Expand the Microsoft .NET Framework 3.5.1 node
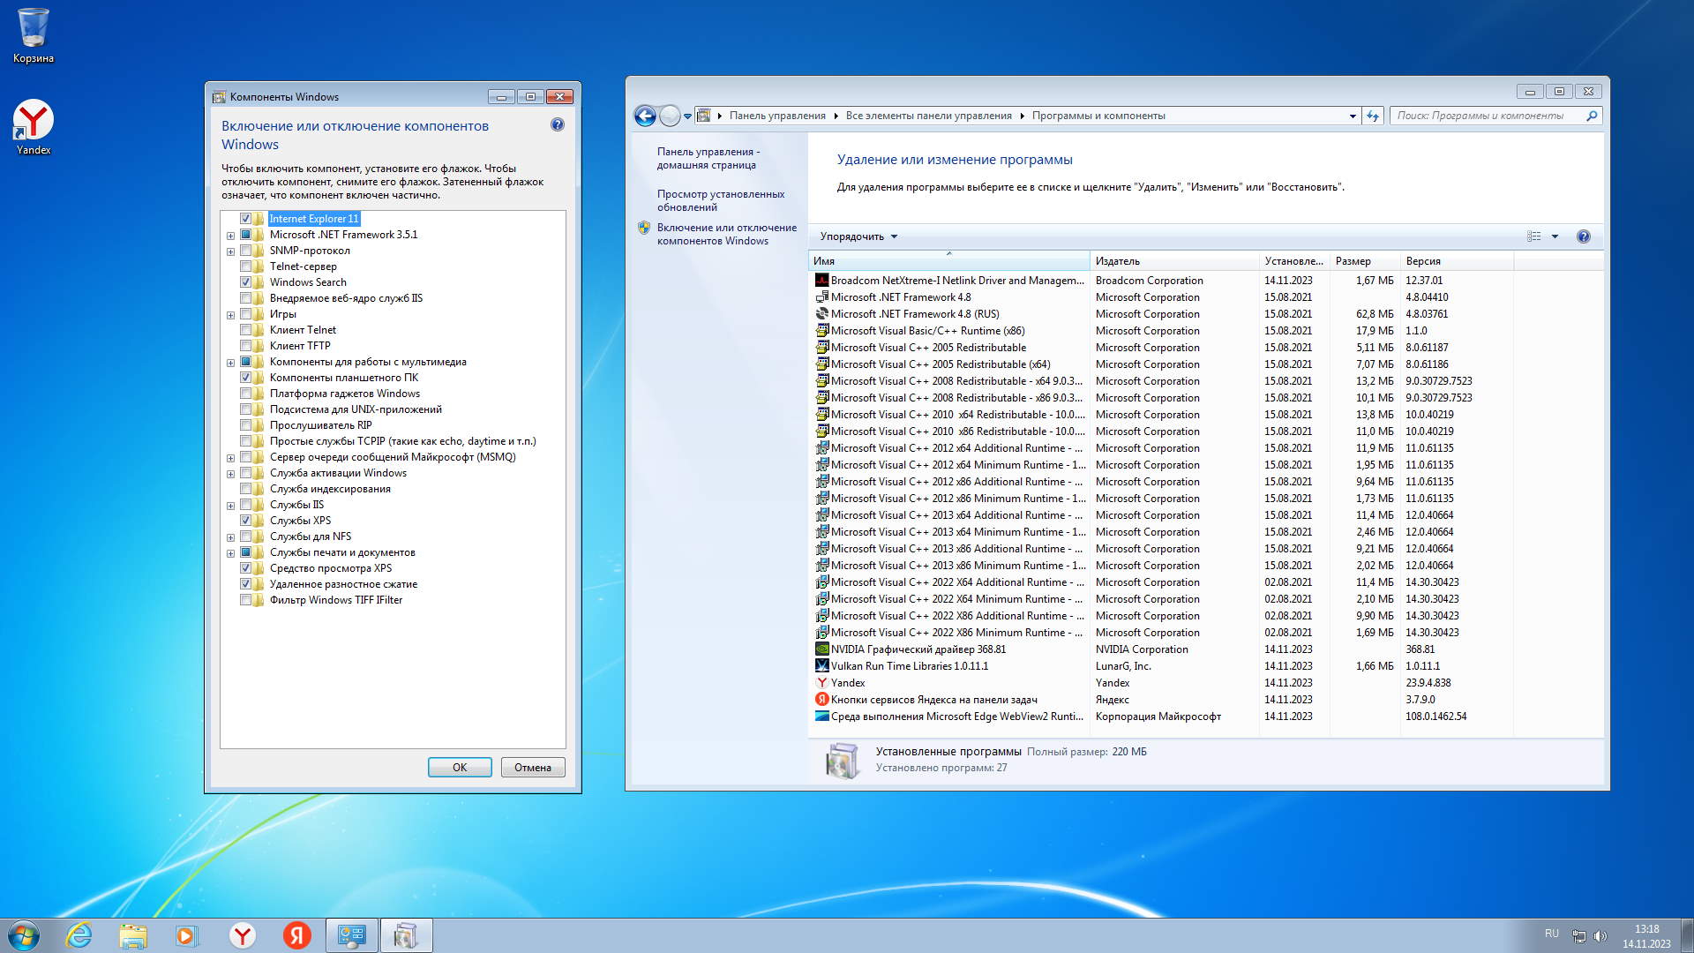This screenshot has height=953, width=1694. [231, 236]
